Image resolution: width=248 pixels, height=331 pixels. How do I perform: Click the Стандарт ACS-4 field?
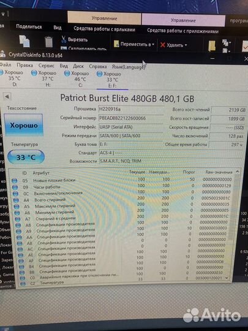tap(170, 153)
